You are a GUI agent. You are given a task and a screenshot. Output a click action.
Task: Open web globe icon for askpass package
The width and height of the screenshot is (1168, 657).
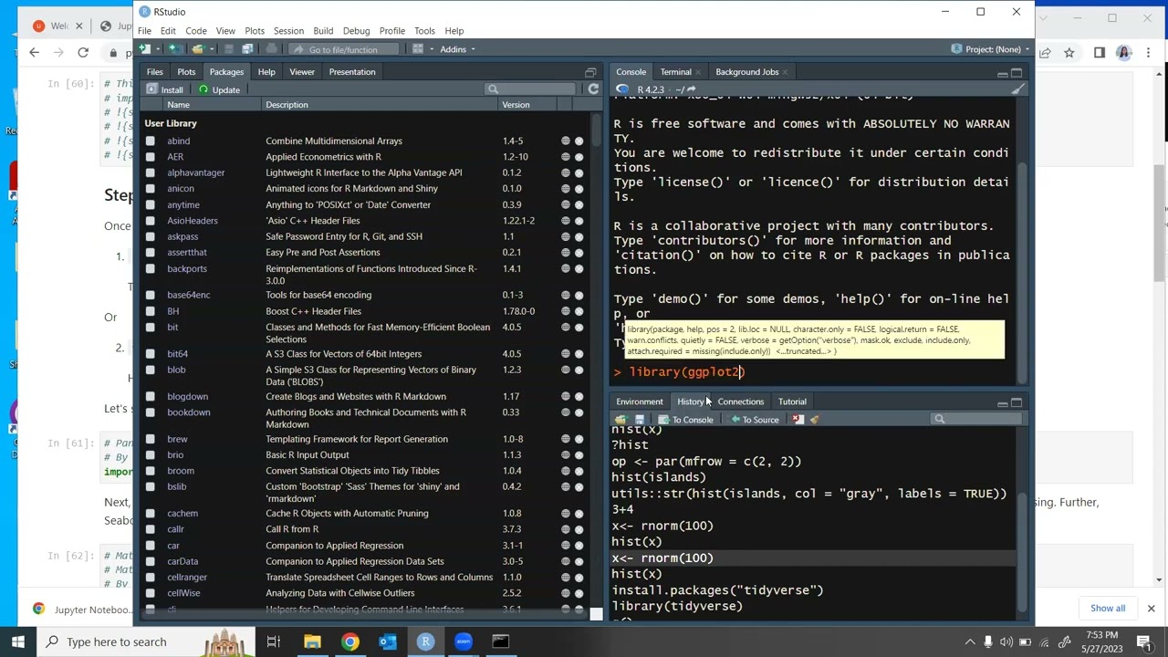click(566, 236)
